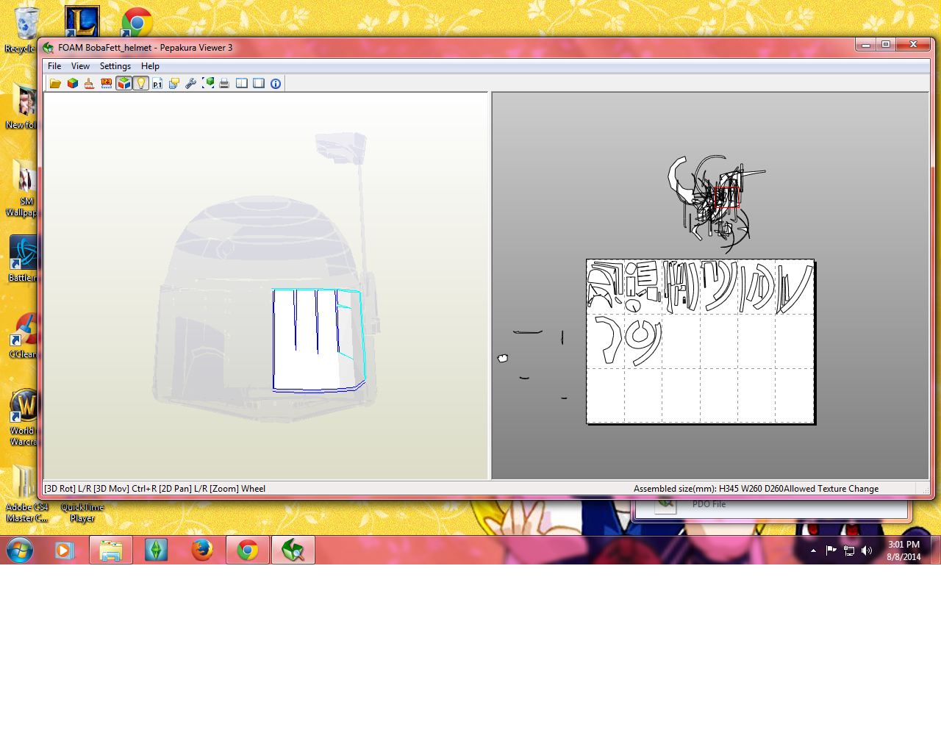
Task: Show hidden system tray icons
Action: pos(813,551)
